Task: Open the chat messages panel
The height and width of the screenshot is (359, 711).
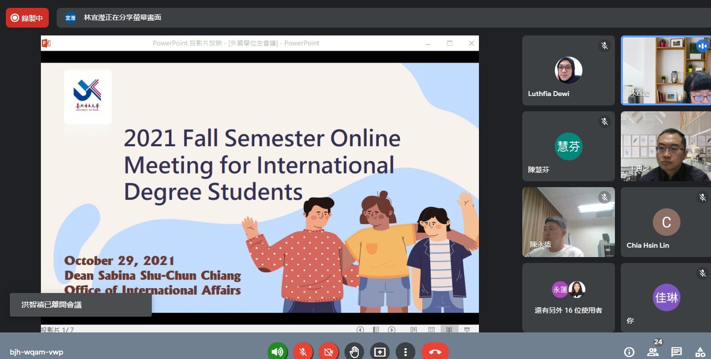Action: click(677, 352)
